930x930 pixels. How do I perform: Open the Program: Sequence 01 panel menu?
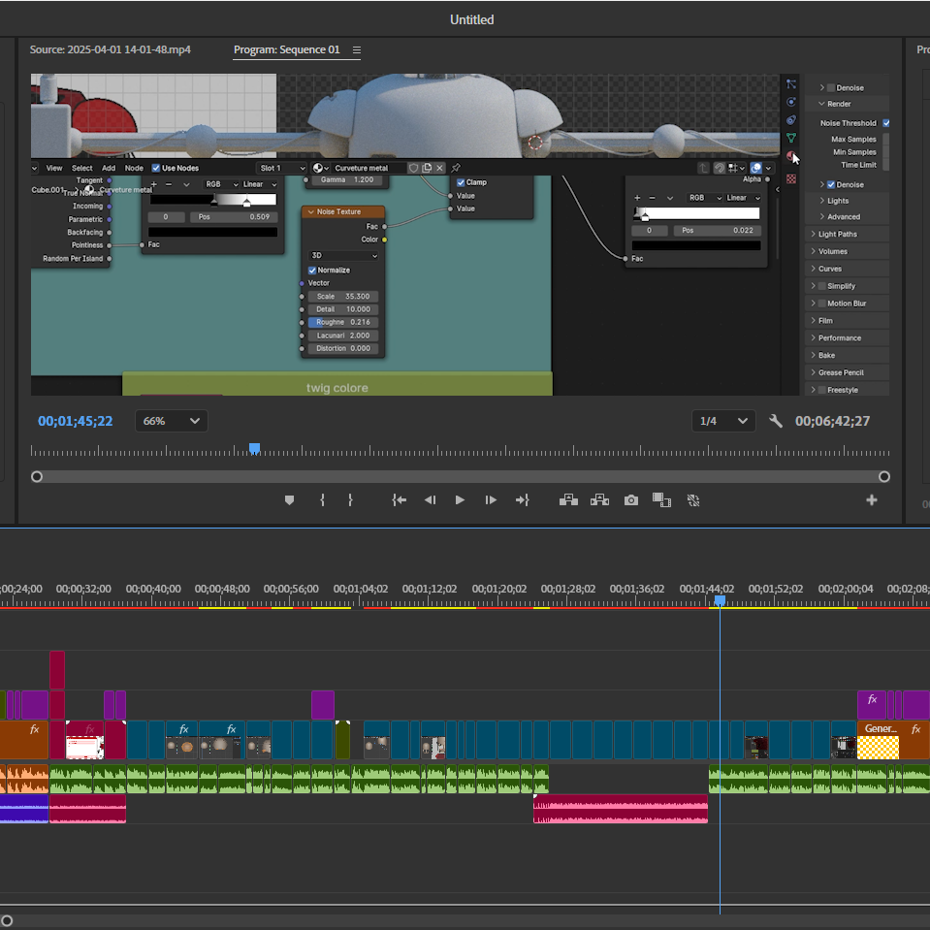point(357,50)
